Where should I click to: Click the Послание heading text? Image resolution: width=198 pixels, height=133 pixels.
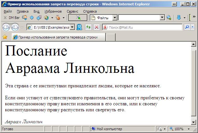coord(36,51)
